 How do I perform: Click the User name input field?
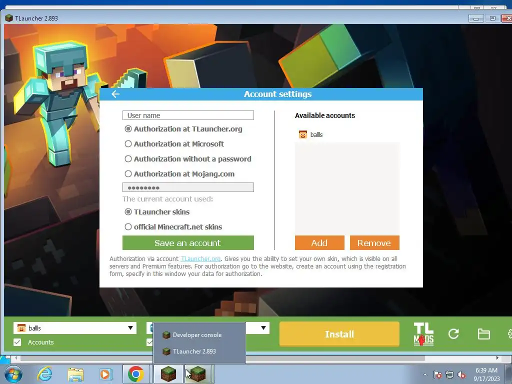(x=188, y=115)
